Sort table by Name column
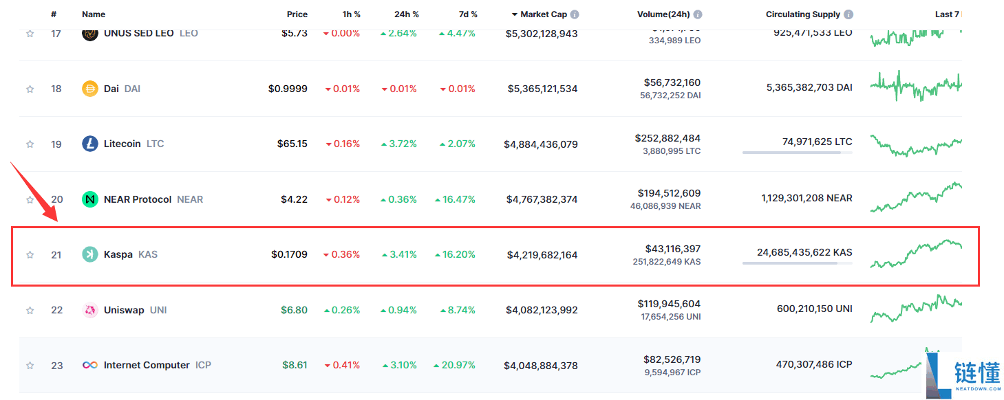The width and height of the screenshot is (1004, 400). click(x=94, y=14)
